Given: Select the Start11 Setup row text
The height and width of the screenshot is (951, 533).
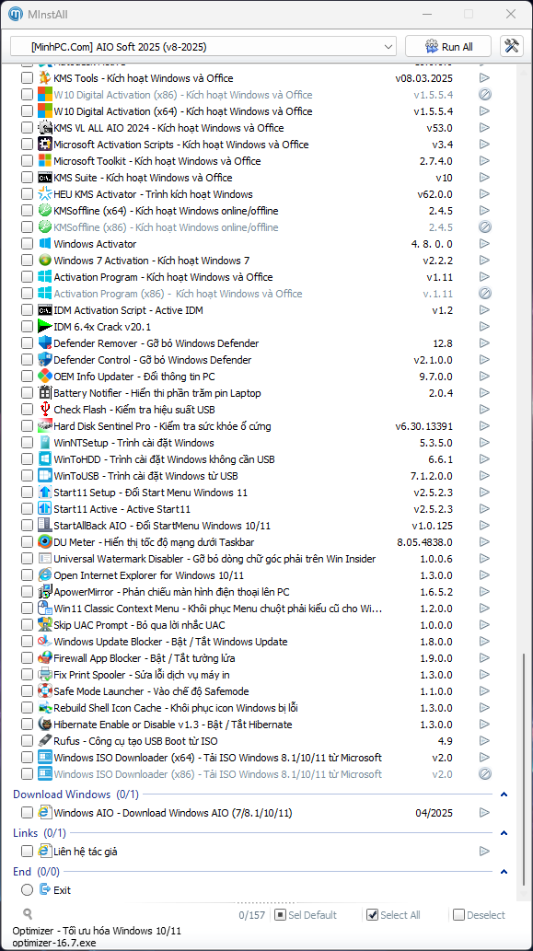Looking at the screenshot, I should click(x=150, y=493).
